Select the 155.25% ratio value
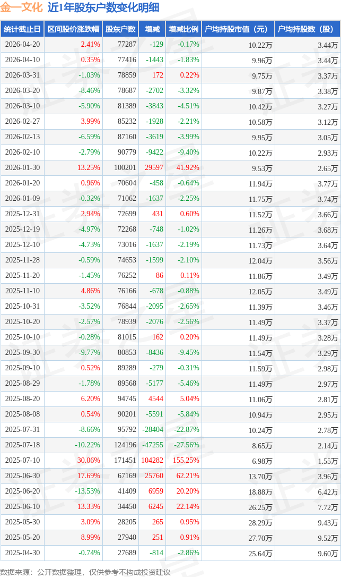341x577 pixels. pos(186,460)
